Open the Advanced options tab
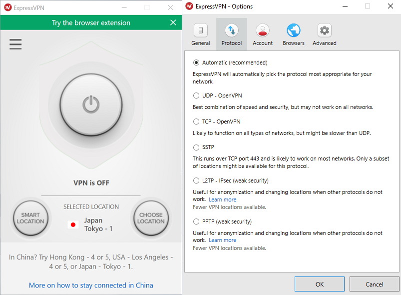Viewport: 401px width, 295px height. coord(324,35)
